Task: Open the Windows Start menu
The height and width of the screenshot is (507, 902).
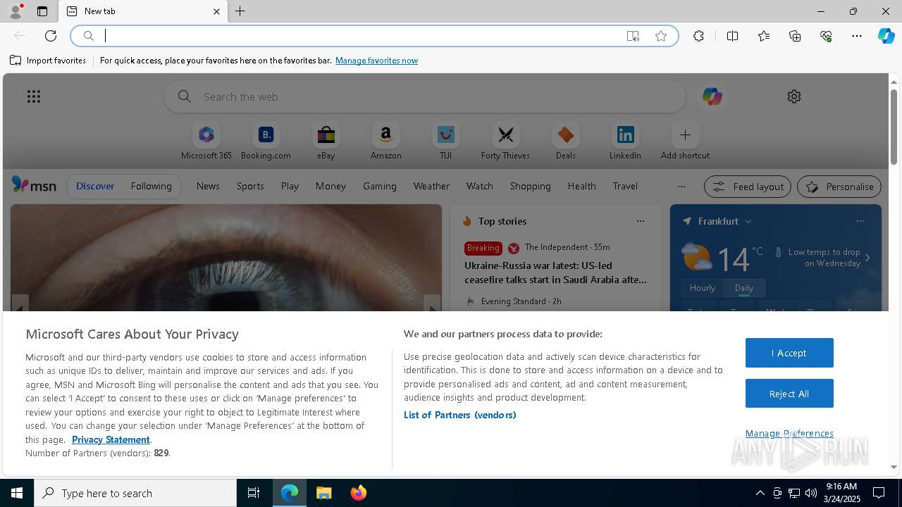Action: (17, 493)
